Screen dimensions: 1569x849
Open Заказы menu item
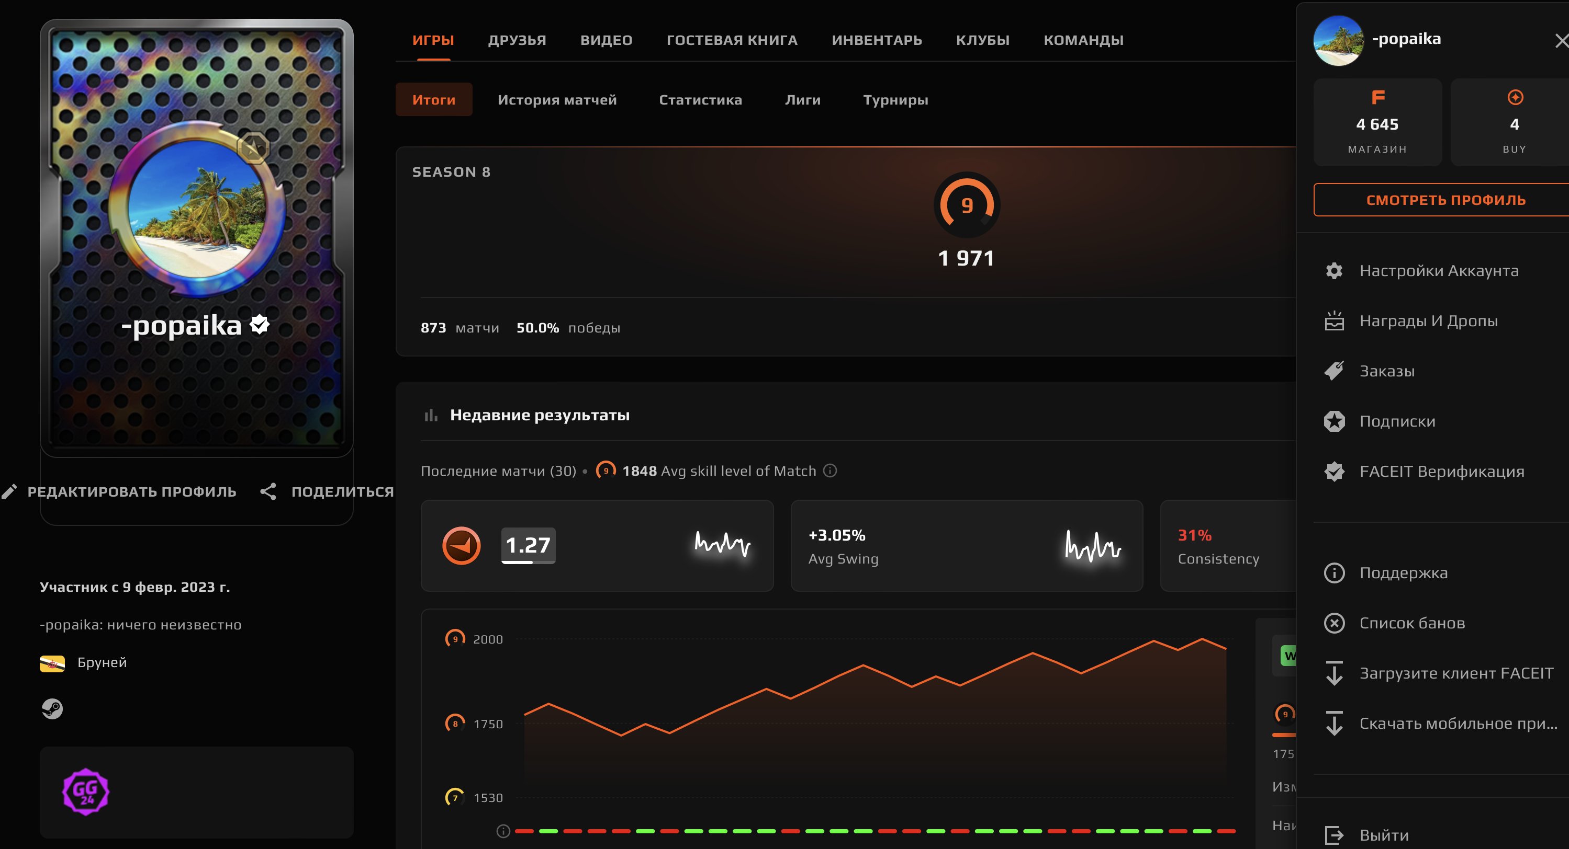click(1439, 371)
